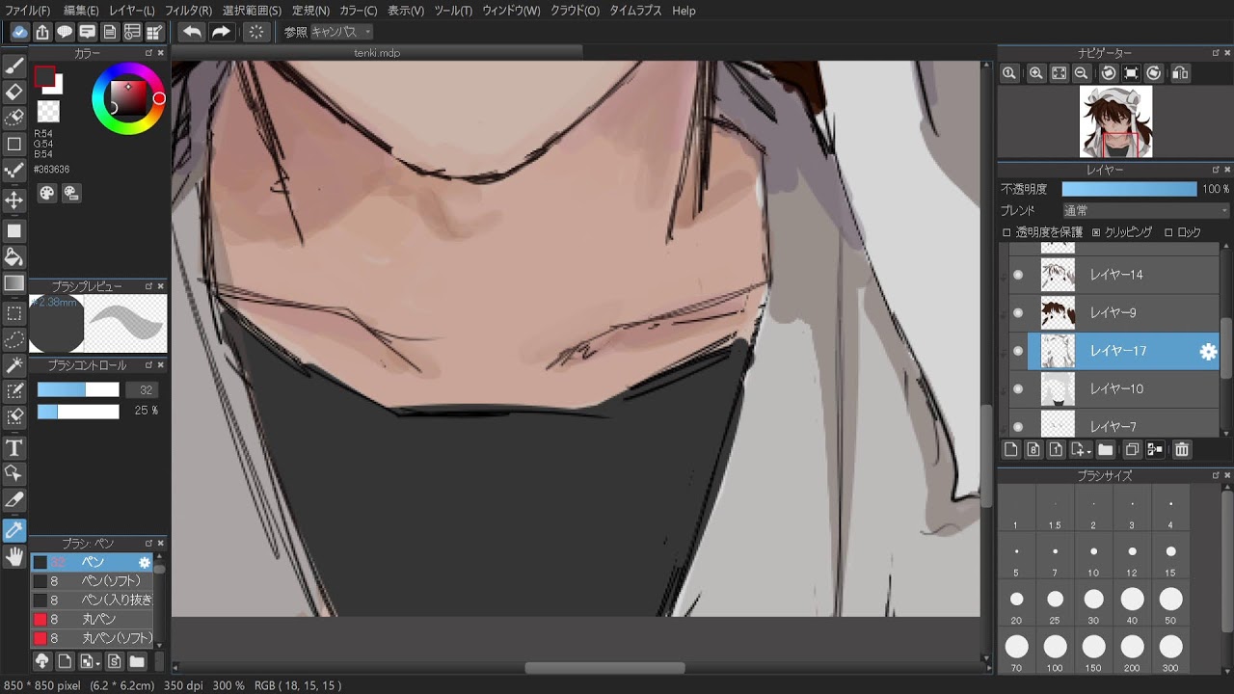This screenshot has height=694, width=1234.
Task: Pick brush size 50 preset
Action: pyautogui.click(x=1170, y=603)
